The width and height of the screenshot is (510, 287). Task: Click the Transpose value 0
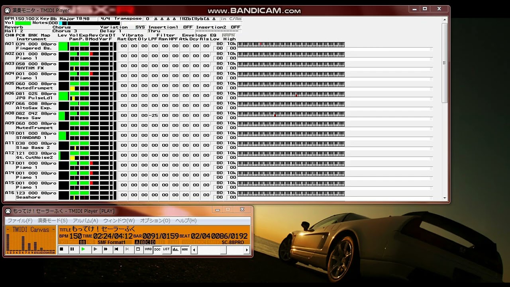(147, 19)
